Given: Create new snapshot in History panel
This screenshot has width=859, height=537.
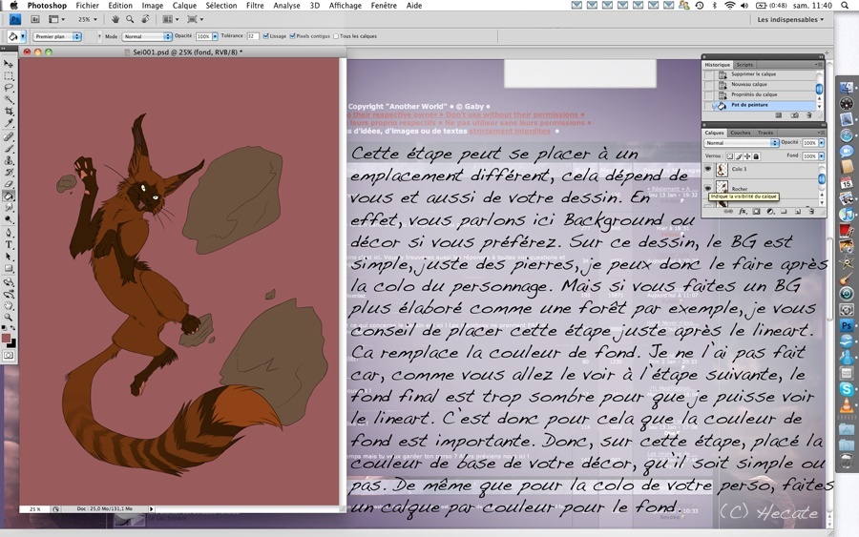Looking at the screenshot, I should point(794,115).
